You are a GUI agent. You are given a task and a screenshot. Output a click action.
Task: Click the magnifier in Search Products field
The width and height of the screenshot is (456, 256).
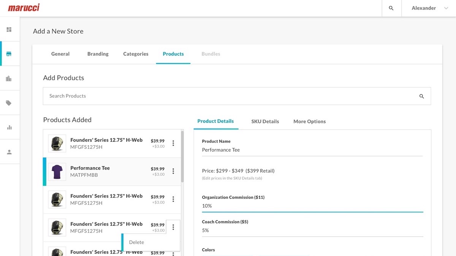(x=421, y=96)
